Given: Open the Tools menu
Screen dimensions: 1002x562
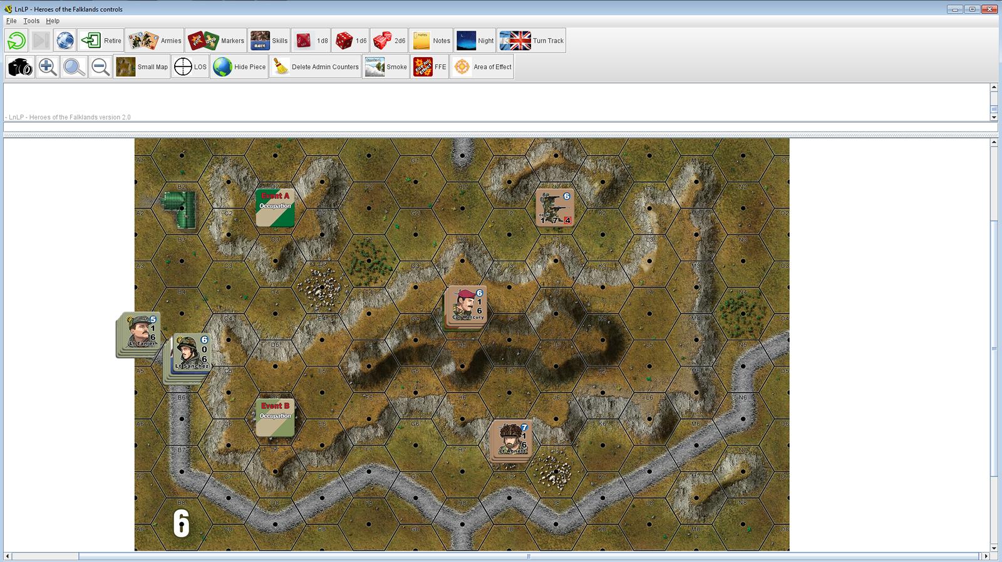Looking at the screenshot, I should click(31, 21).
